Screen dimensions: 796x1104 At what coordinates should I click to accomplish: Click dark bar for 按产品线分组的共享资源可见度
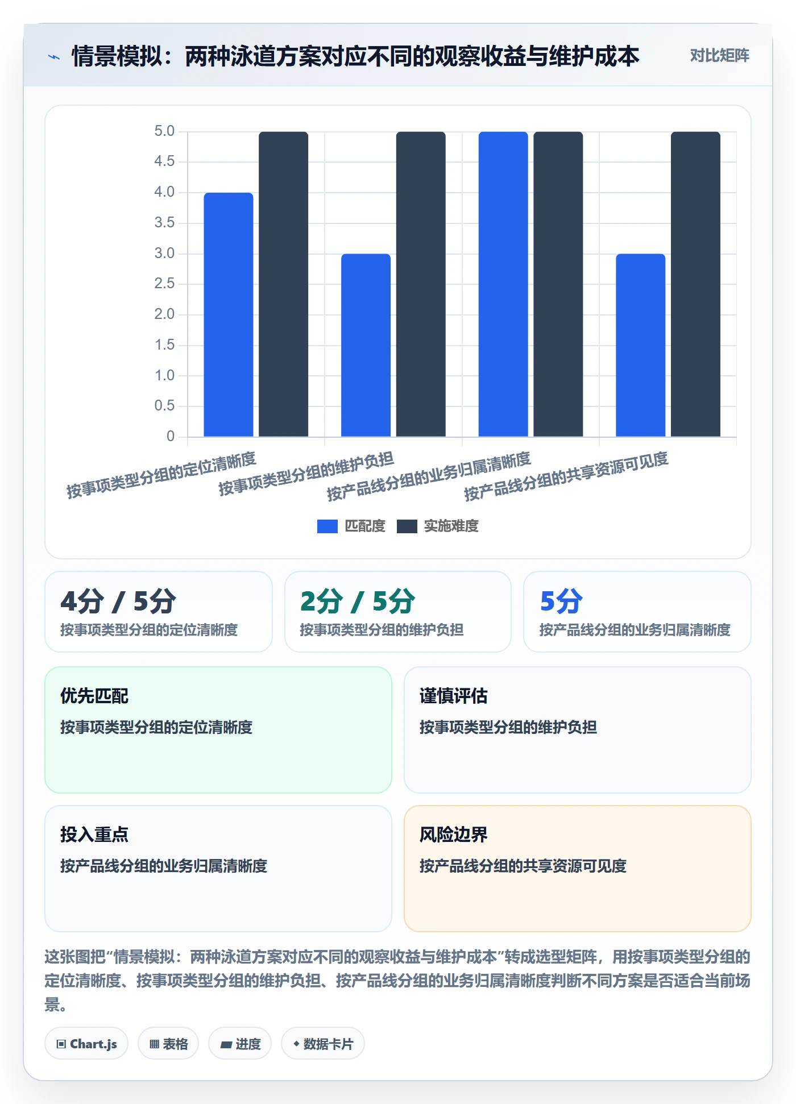[x=695, y=284]
